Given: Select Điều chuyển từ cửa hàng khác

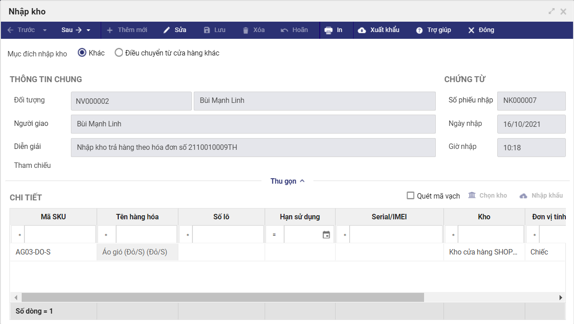Looking at the screenshot, I should (x=119, y=53).
